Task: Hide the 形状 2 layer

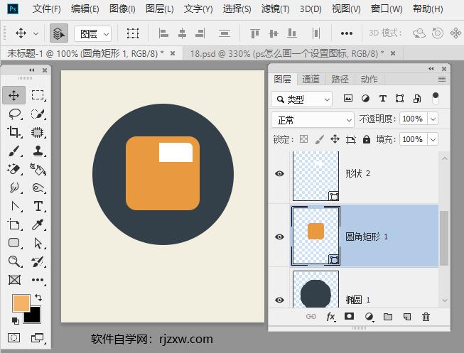Action: 279,174
